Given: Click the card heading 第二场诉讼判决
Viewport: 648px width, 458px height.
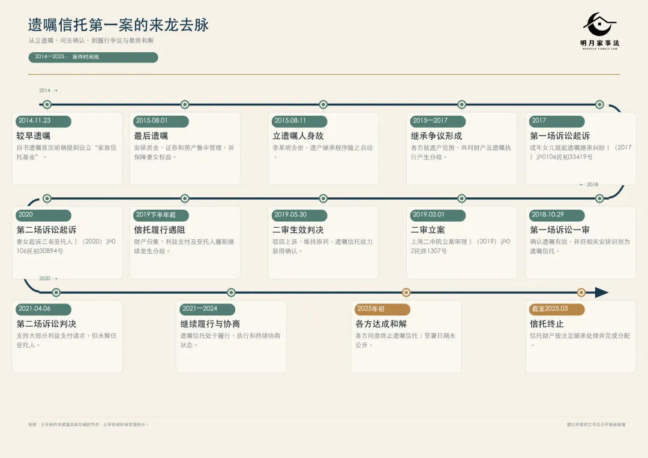Looking at the screenshot, I should (x=46, y=324).
